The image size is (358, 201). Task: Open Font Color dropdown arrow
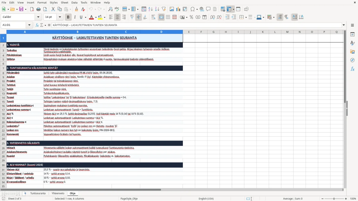pos(95,17)
